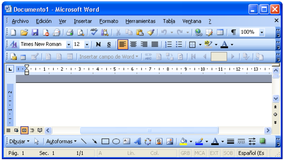Apply bulleted list formatting
Screen dimensions: 284x161
coord(179,44)
